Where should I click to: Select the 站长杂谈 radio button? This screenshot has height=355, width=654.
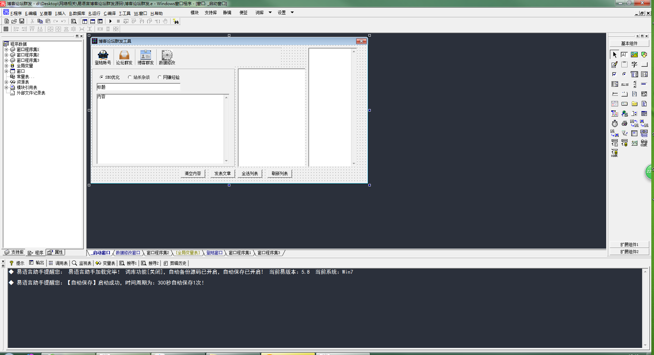click(130, 77)
